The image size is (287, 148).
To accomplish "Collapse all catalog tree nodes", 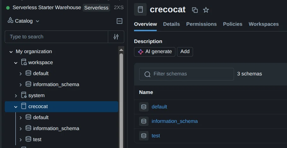I will click(x=120, y=21).
